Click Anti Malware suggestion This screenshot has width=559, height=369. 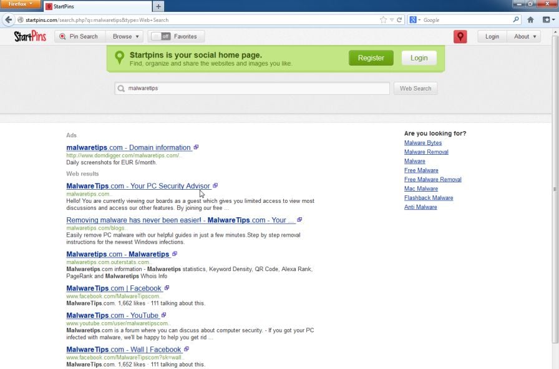pos(420,207)
